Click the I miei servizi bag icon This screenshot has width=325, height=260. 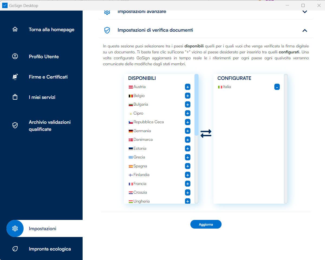coord(15,97)
